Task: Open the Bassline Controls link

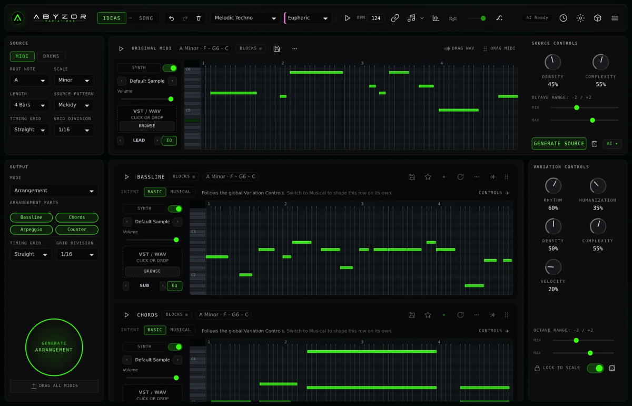Action: [494, 193]
